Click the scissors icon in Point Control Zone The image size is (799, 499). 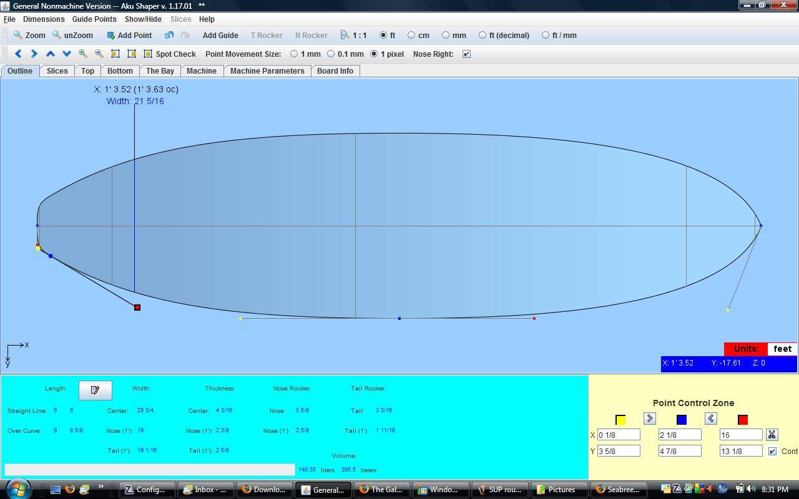point(772,435)
